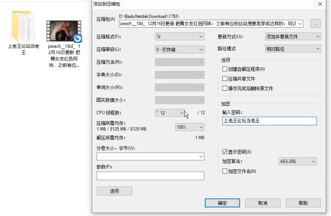Click the 输入密码 password field
This screenshot has height=216, width=331.
click(x=269, y=121)
